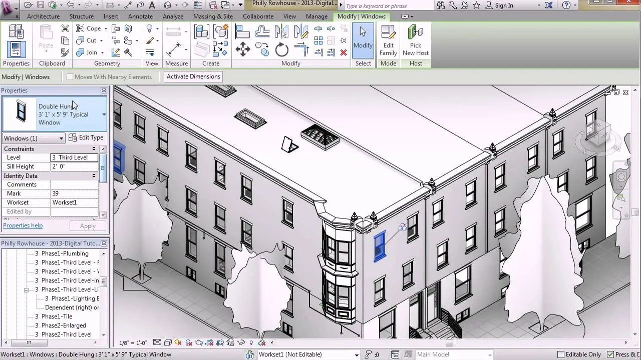Open the Properties help link
Image resolution: width=641 pixels, height=360 pixels.
pyautogui.click(x=23, y=225)
